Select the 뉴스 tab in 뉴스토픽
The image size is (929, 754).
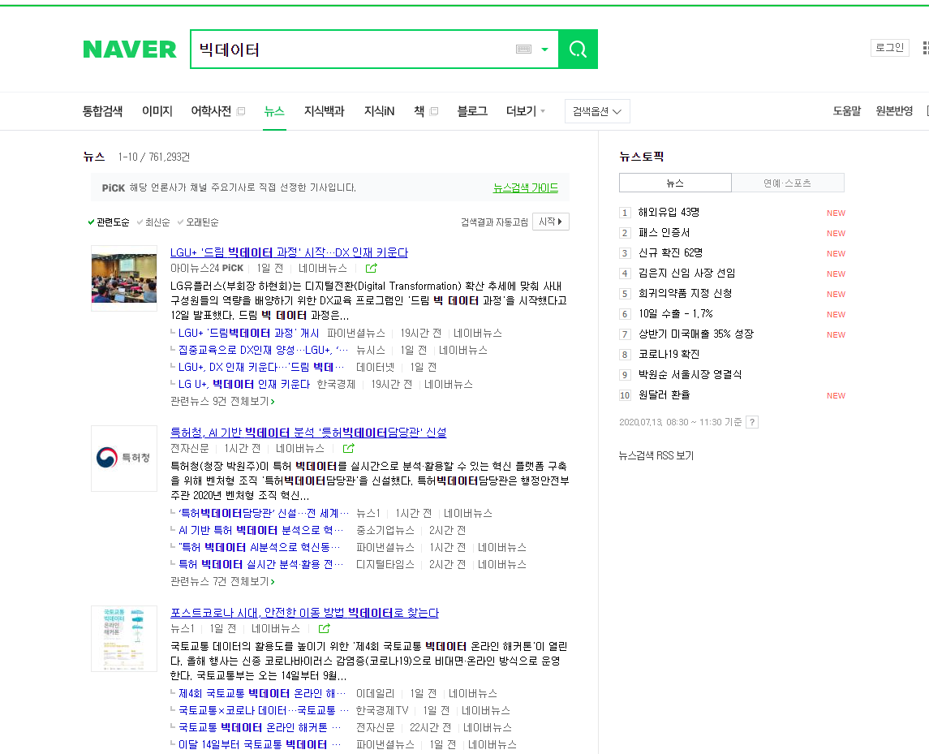675,183
